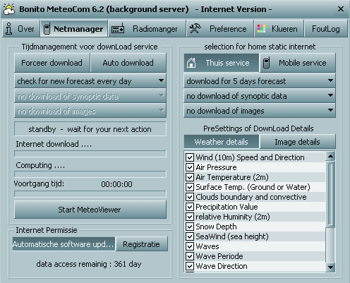Click 'PreSettings of DownLoad Details' label
Viewport: 350px width, 283px height.
[258, 128]
